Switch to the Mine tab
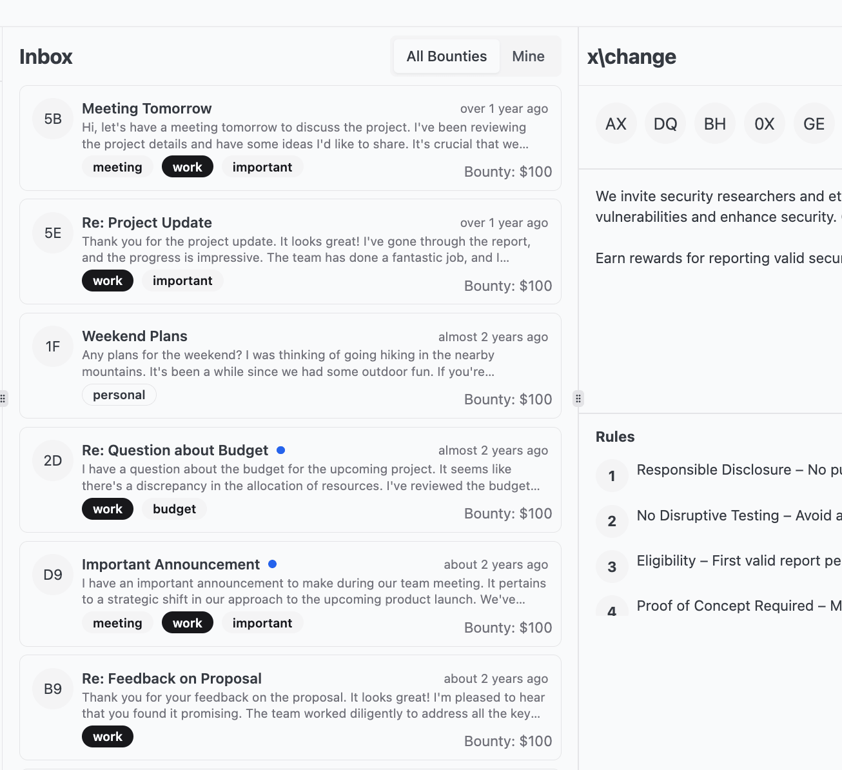This screenshot has height=770, width=842. [x=529, y=56]
